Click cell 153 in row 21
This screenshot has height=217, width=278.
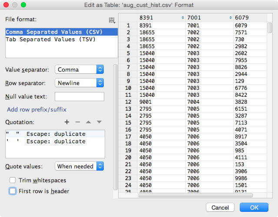(250, 164)
